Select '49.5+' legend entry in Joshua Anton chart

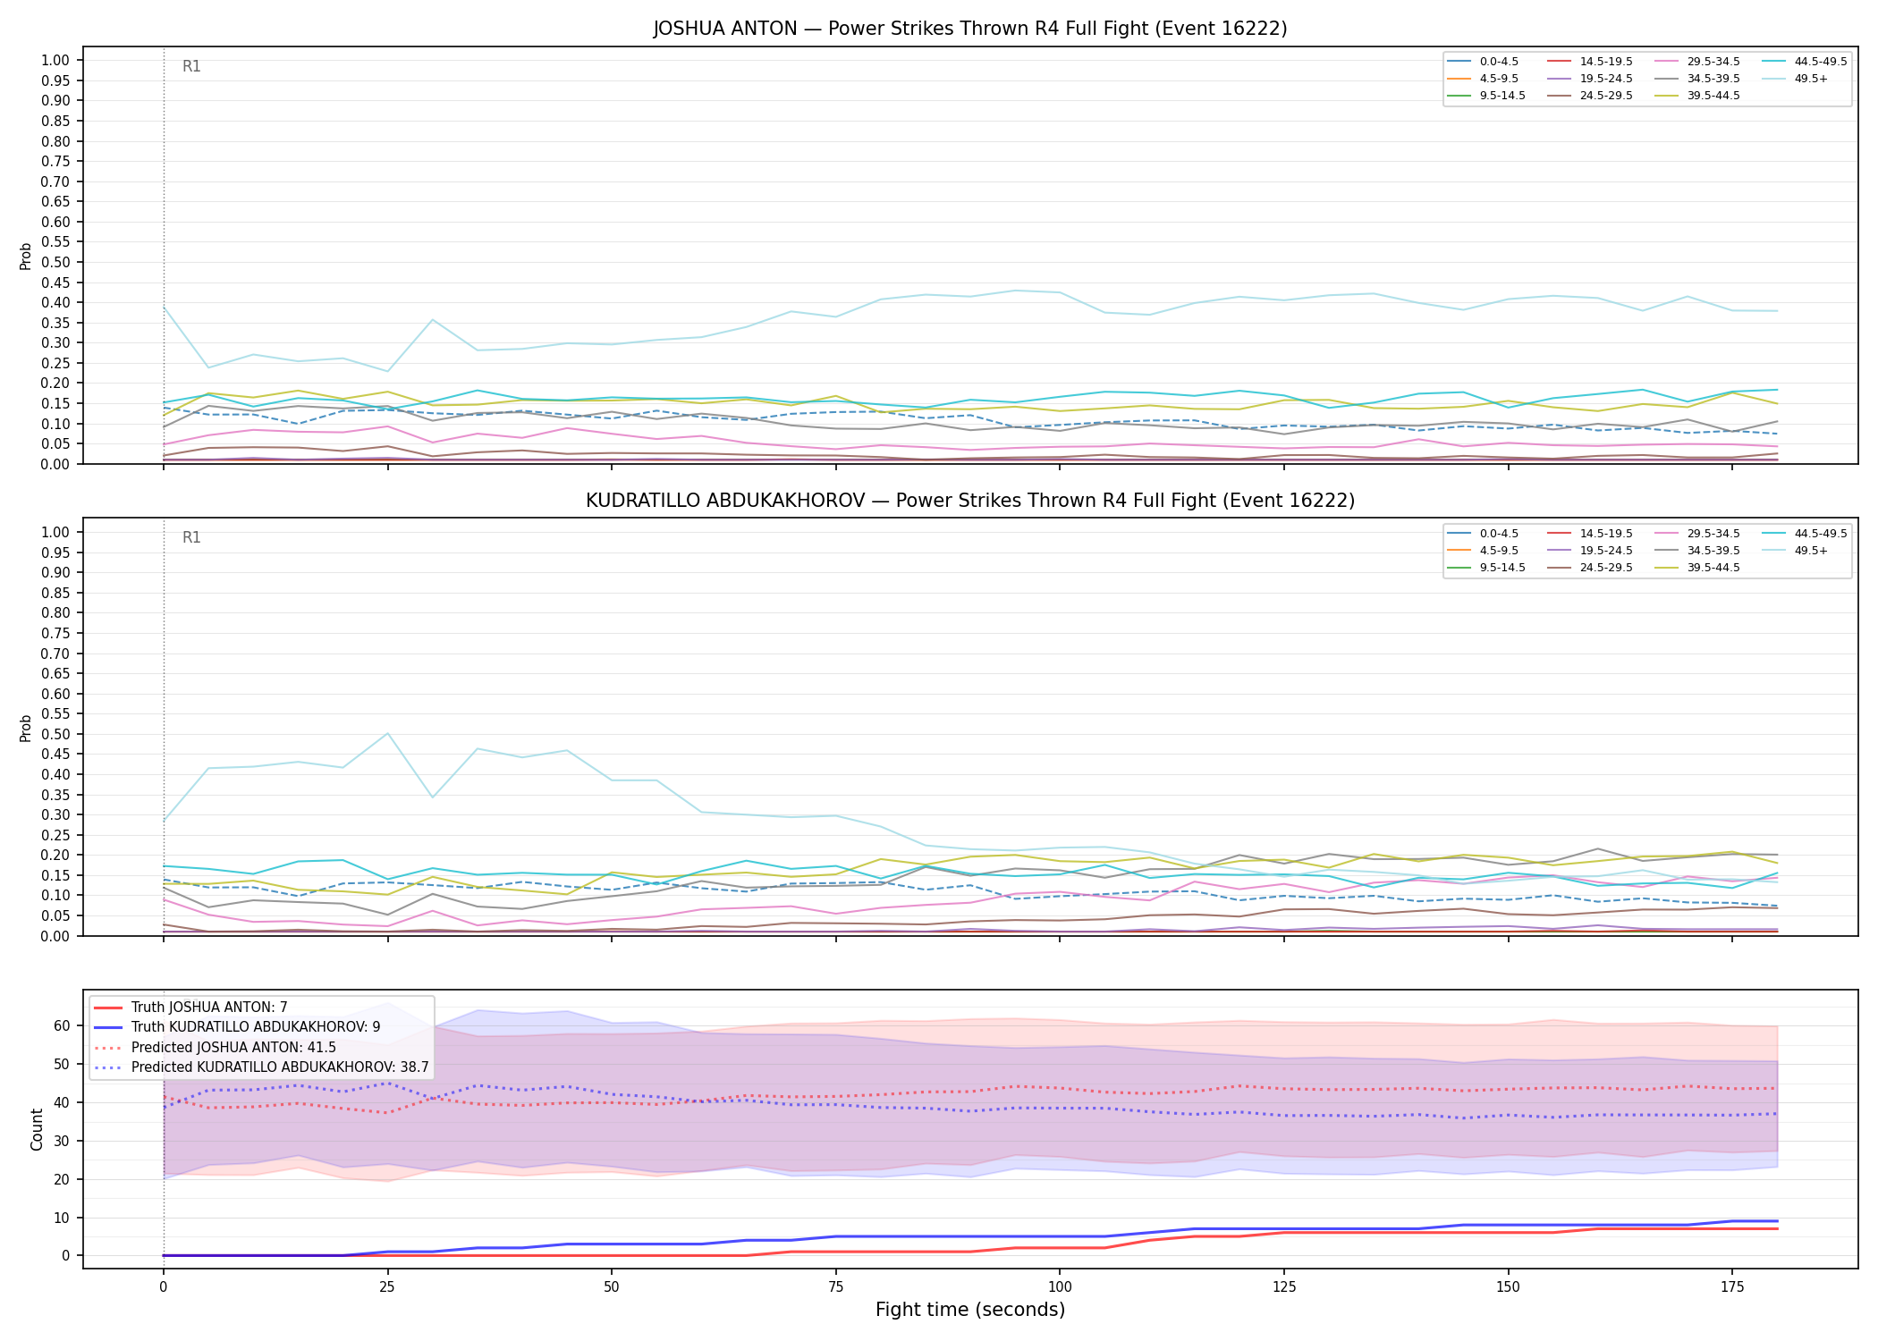coord(1796,79)
